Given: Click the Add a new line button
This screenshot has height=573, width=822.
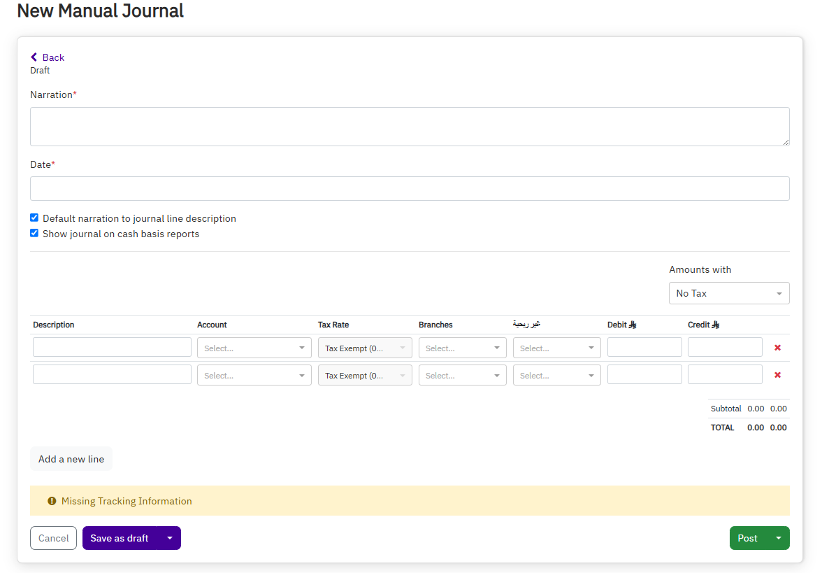Looking at the screenshot, I should click(x=71, y=458).
